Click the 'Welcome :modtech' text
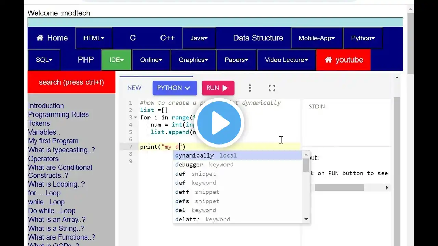Screen dimensions: 438x246 [x=59, y=13]
